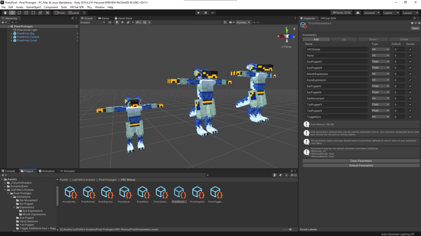Click the scene orientation gizmo

point(287,36)
